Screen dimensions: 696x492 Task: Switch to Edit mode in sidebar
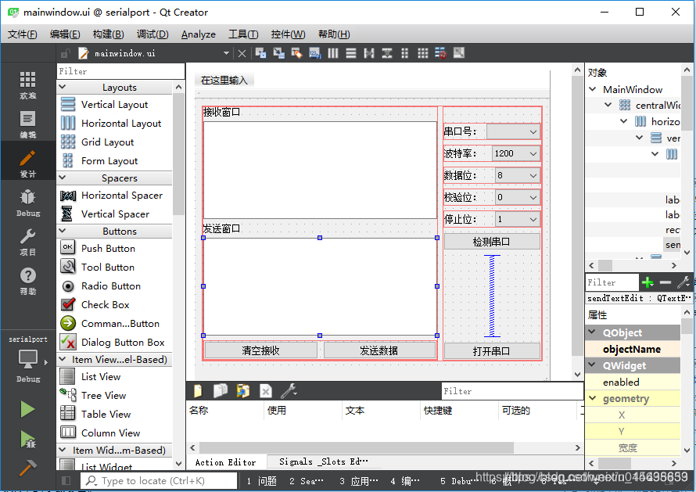(27, 124)
